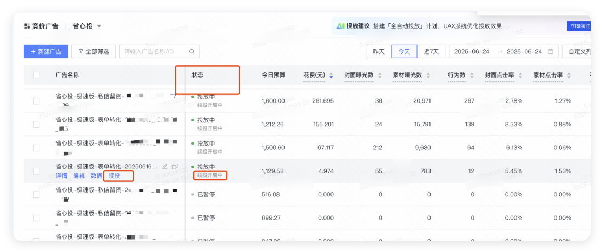This screenshot has width=602, height=252.
Task: Click the AI 投放建议 logo icon
Action: [341, 26]
